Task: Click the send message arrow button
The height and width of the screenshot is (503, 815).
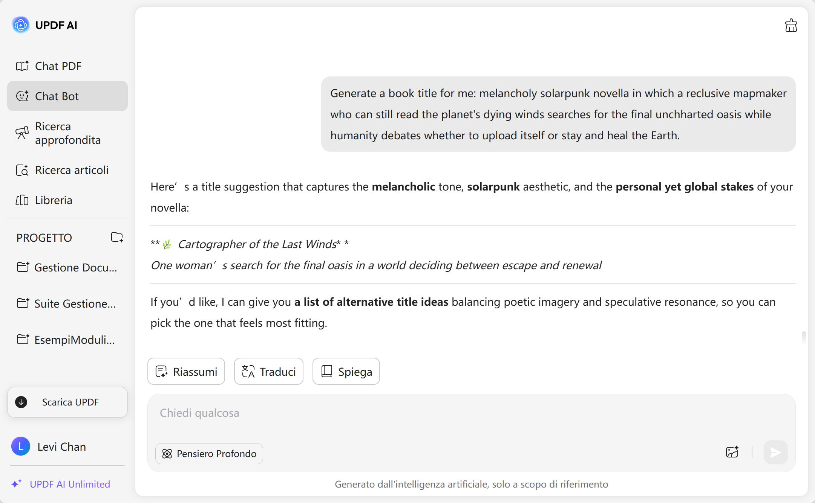Action: pyautogui.click(x=775, y=452)
